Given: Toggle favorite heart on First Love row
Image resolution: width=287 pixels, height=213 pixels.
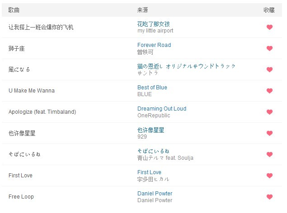Looking at the screenshot, I should tap(269, 176).
